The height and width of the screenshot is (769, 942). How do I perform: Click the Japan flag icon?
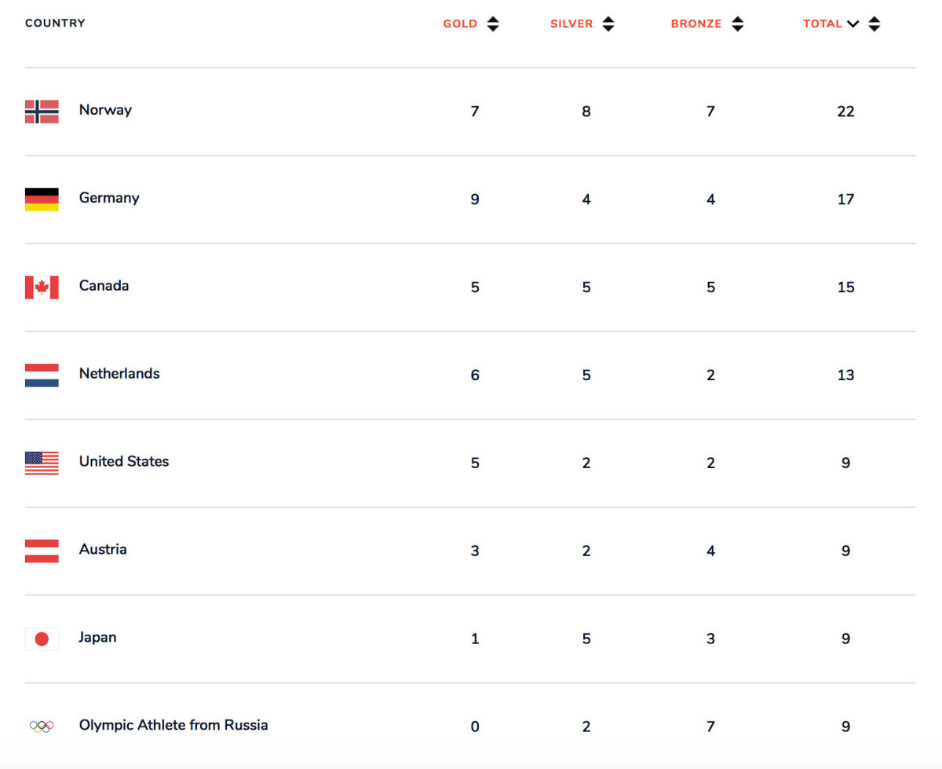42,639
